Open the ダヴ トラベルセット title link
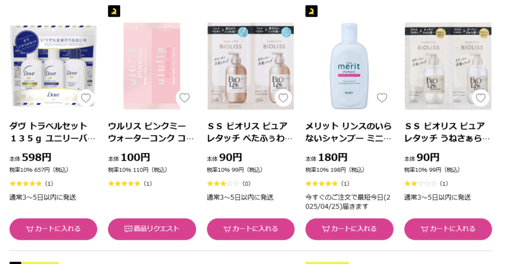The image size is (515, 264). [52, 132]
